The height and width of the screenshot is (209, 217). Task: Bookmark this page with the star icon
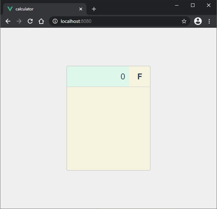[184, 21]
